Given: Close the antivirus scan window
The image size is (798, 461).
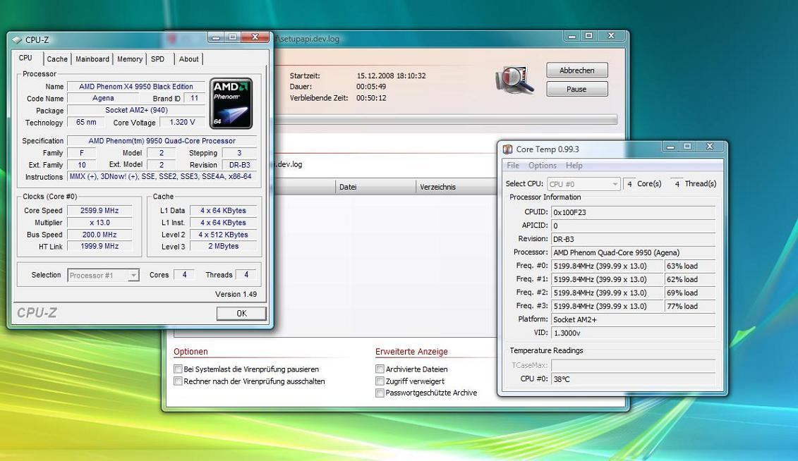Looking at the screenshot, I should (x=611, y=35).
